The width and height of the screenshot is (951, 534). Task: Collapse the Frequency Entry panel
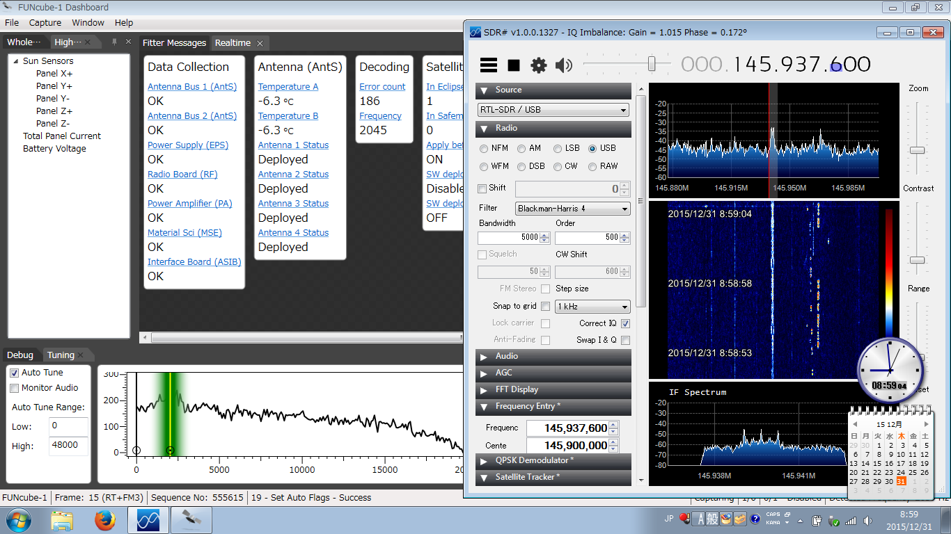tap(553, 407)
